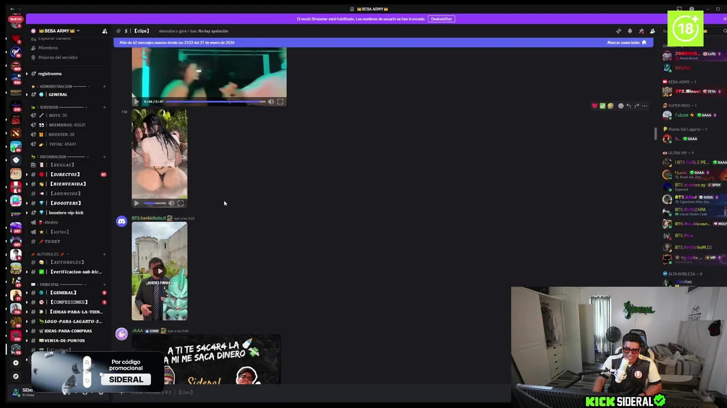Open more options ellipsis on message toolbar
The image size is (727, 408).
[645, 106]
